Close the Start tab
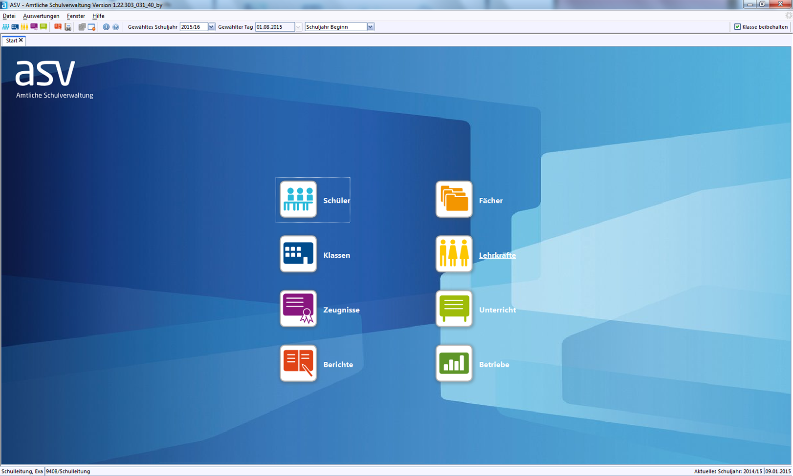793x476 pixels. coord(21,41)
